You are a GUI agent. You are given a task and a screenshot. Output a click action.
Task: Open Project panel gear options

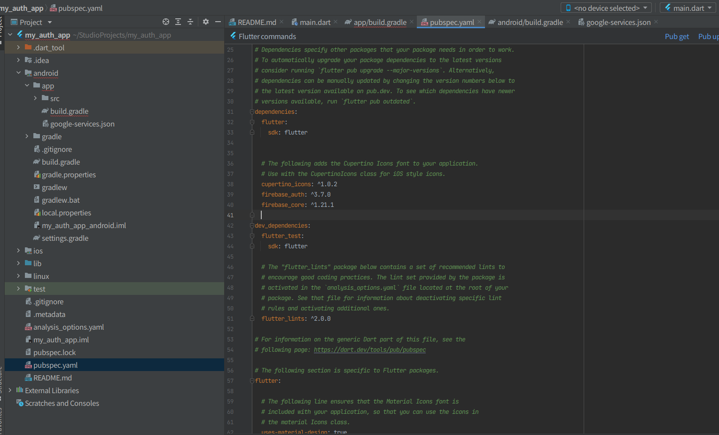tap(206, 22)
